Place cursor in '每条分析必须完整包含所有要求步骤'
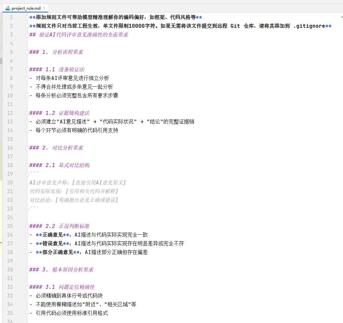The height and width of the screenshot is (323, 343). (77, 95)
